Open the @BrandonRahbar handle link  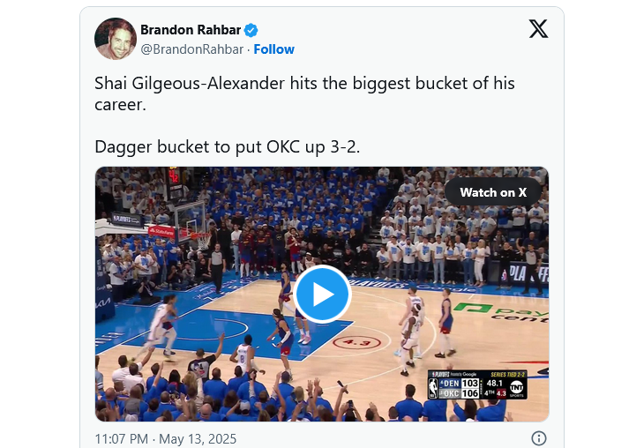click(192, 49)
